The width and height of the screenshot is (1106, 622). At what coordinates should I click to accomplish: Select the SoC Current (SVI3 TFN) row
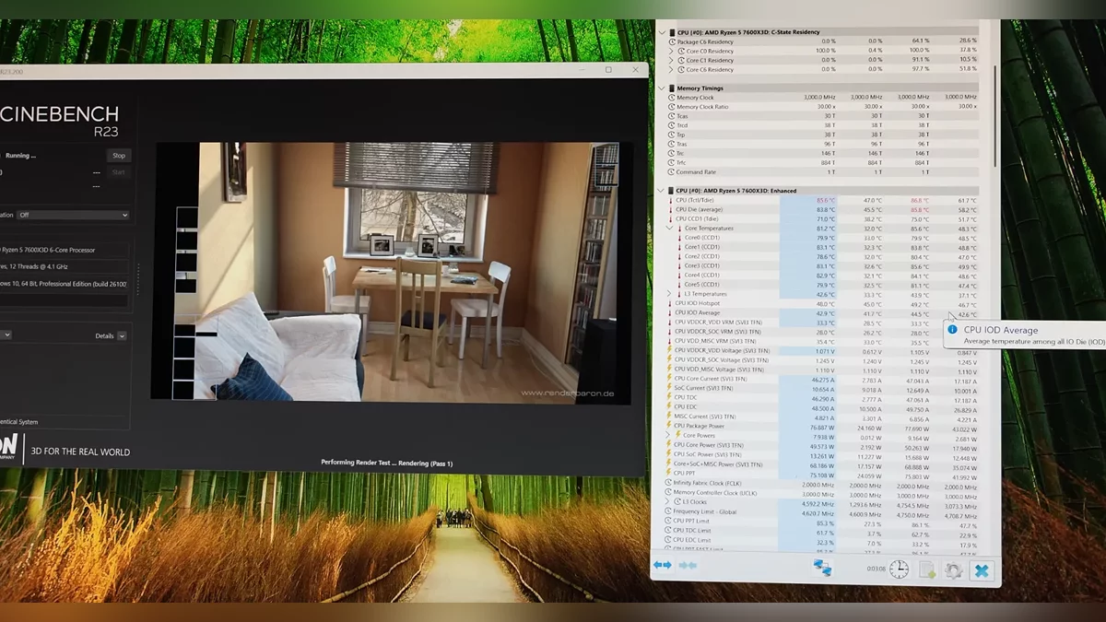point(822,389)
